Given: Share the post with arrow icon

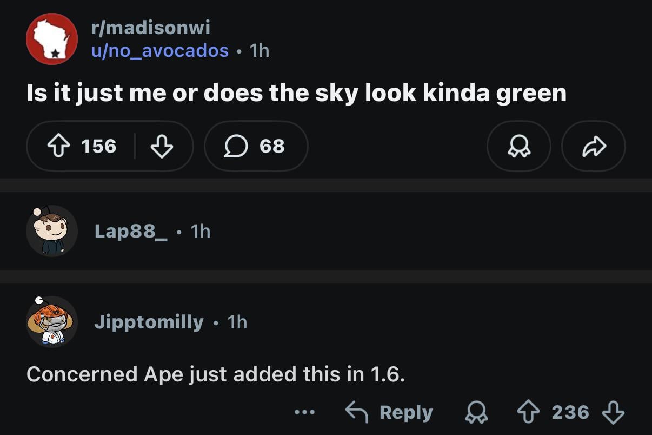Looking at the screenshot, I should (593, 146).
